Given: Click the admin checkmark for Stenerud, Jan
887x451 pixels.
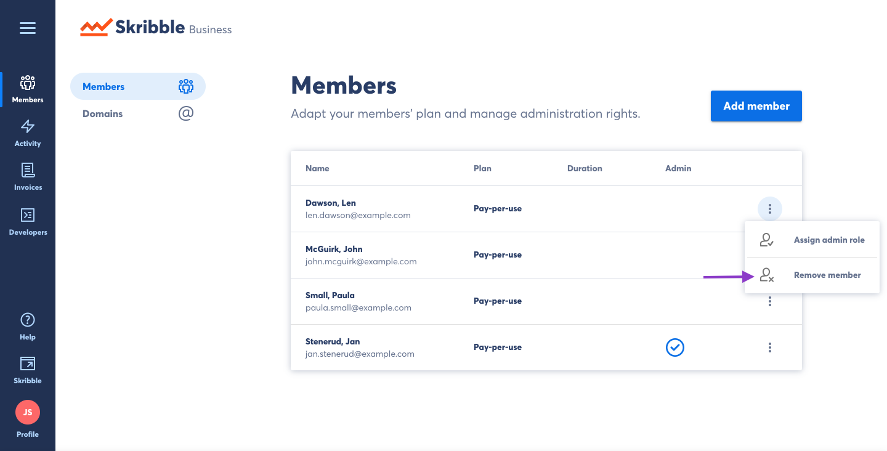Looking at the screenshot, I should click(x=675, y=347).
